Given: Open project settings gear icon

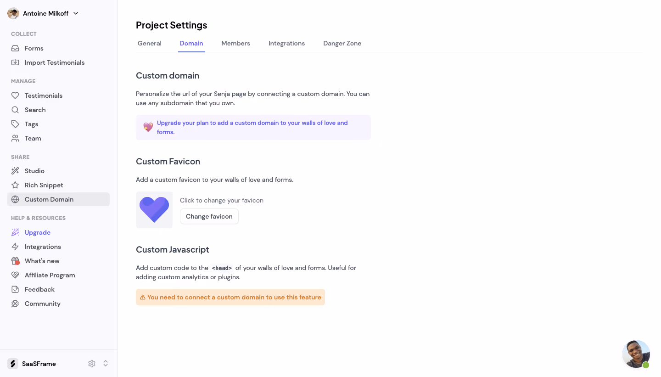Looking at the screenshot, I should tap(92, 364).
